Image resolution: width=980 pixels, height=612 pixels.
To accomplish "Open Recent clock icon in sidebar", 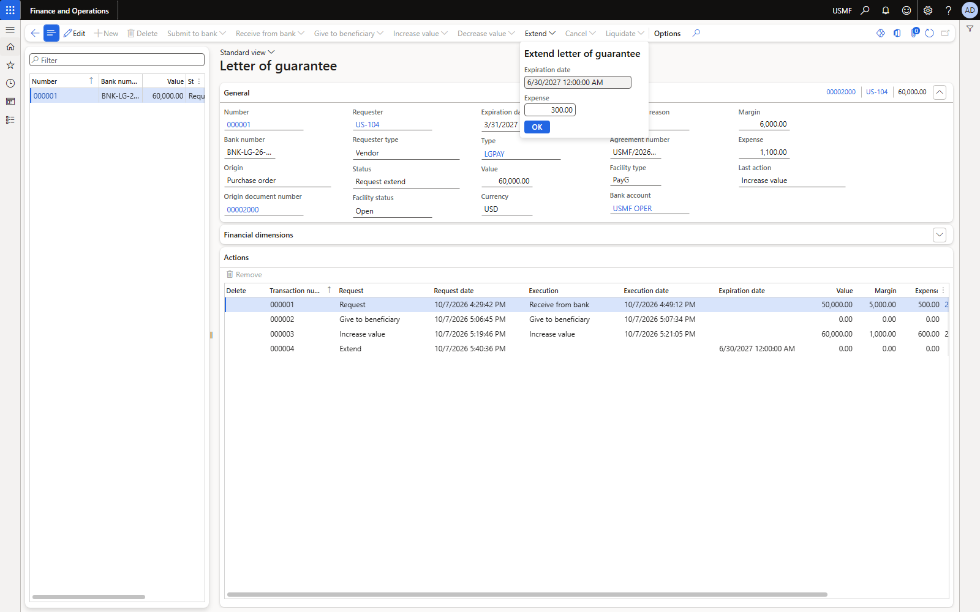I will (10, 83).
